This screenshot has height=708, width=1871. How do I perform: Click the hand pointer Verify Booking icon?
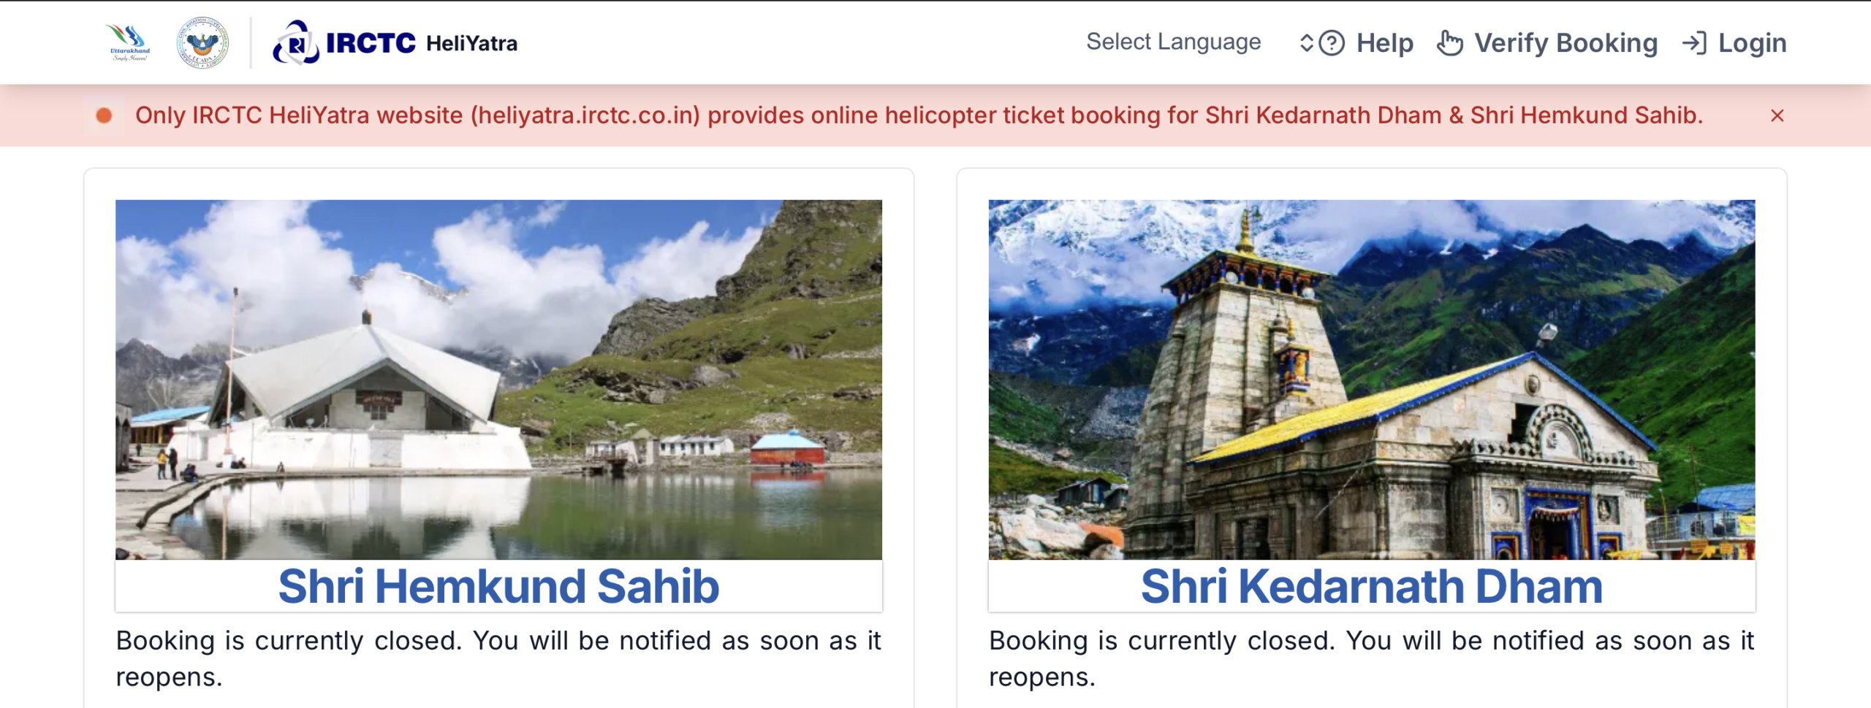coord(1450,43)
